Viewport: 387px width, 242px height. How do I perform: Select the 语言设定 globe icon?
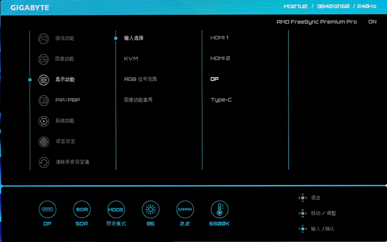coord(44,142)
